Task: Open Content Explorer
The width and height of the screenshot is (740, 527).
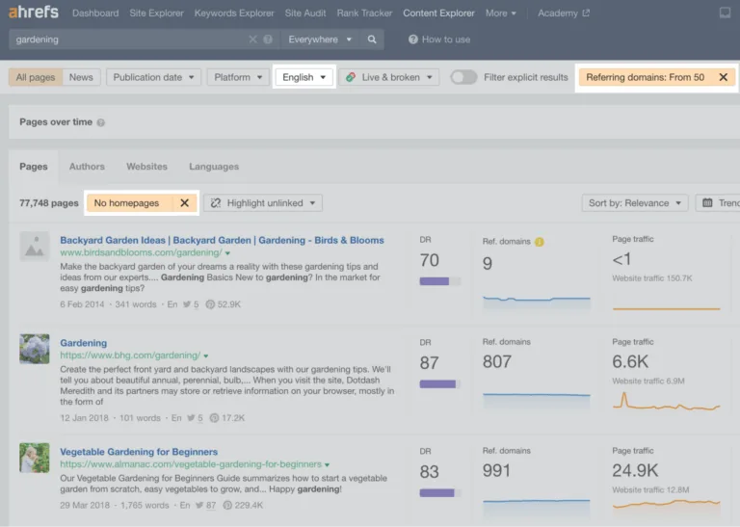Action: (439, 13)
